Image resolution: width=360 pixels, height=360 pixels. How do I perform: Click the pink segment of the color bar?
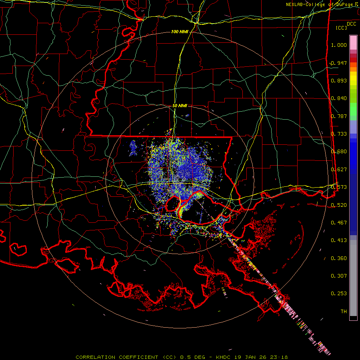353,43
